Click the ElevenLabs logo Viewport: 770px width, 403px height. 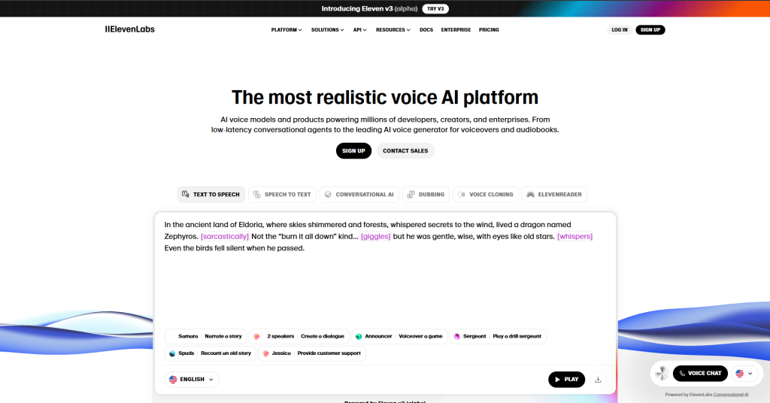click(x=129, y=29)
